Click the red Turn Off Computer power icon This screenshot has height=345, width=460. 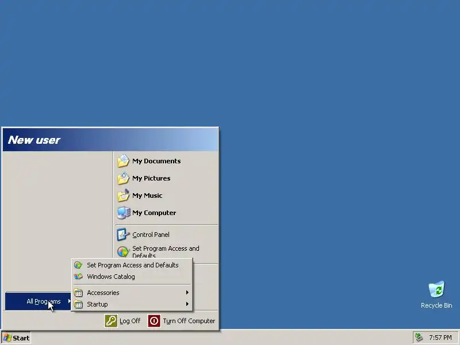point(154,321)
